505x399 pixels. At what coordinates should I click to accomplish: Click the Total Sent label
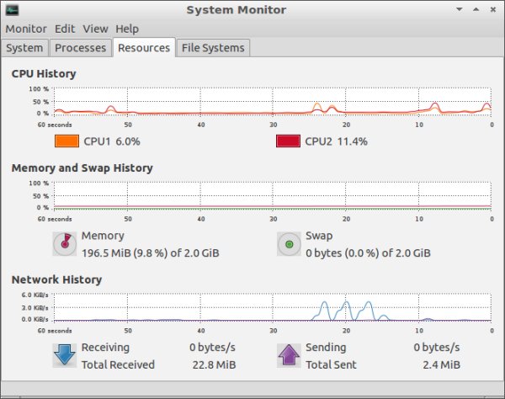[331, 364]
